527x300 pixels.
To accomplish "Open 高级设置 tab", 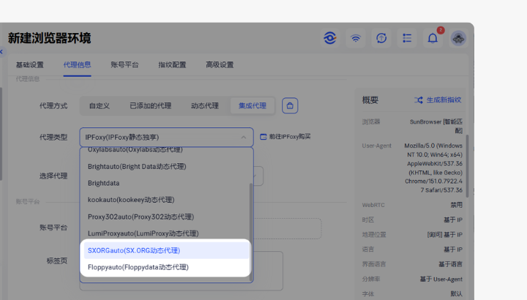I will click(220, 65).
